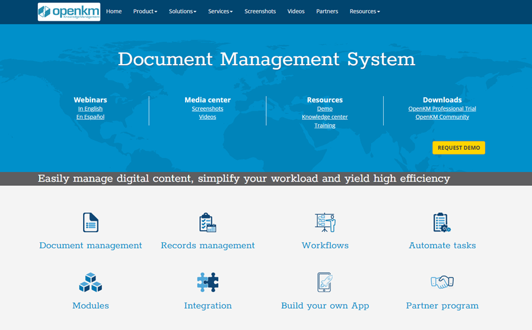Viewport: 532px width, 330px height.
Task: Open the OpenKM Professional Trial link
Action: pos(442,109)
